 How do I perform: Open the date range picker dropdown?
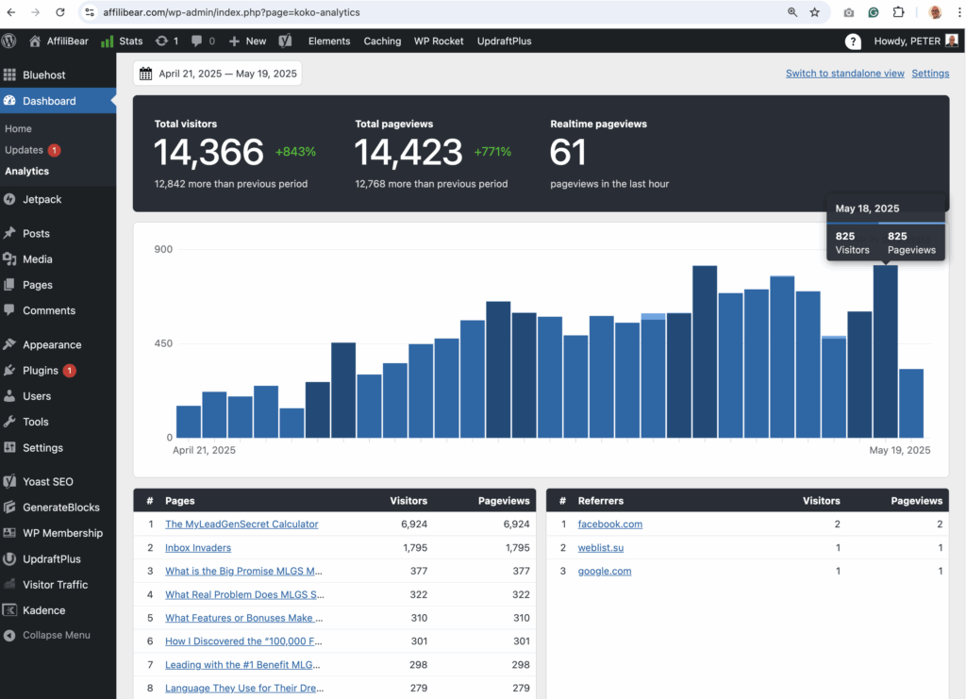pyautogui.click(x=218, y=74)
